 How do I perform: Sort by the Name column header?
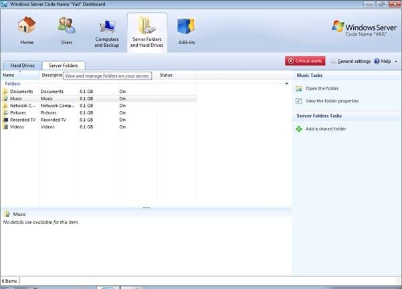pyautogui.click(x=20, y=75)
